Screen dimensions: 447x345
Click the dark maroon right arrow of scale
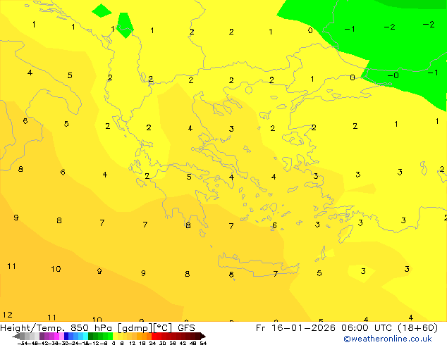tap(203, 336)
